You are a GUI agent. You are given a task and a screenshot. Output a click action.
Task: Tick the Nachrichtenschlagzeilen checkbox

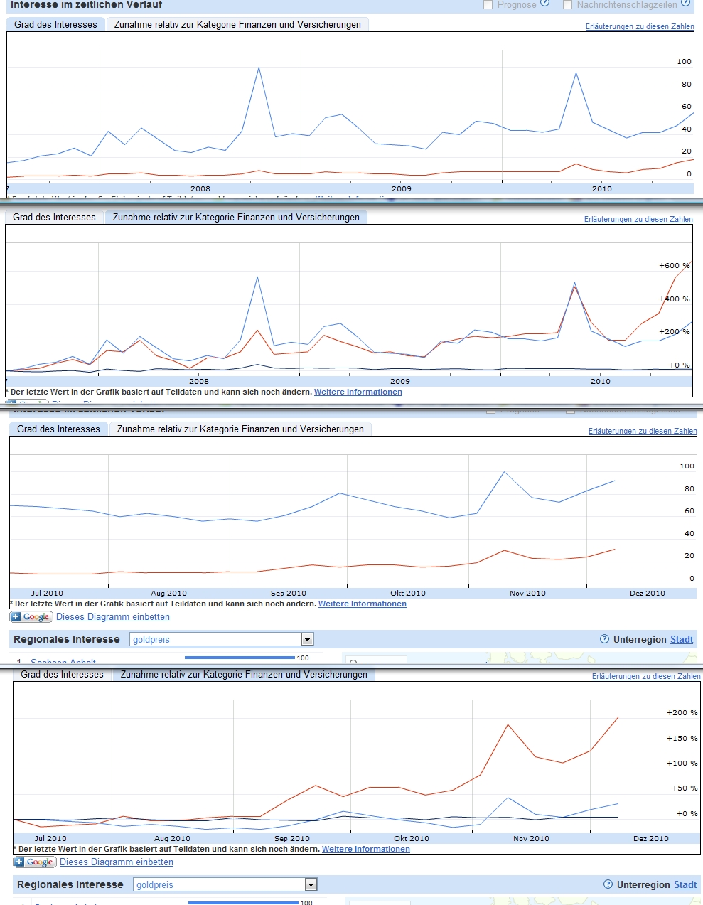[x=567, y=5]
